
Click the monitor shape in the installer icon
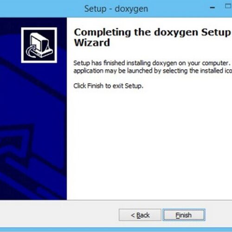[x=39, y=43]
